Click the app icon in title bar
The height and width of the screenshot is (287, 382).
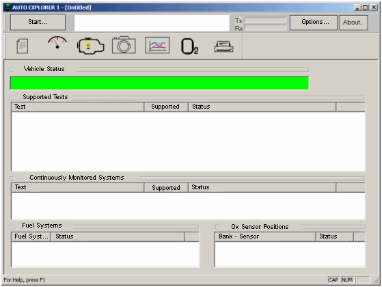(8, 8)
